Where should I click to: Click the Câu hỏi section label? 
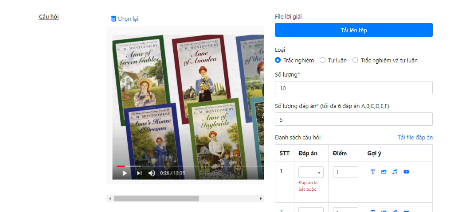[x=49, y=17]
